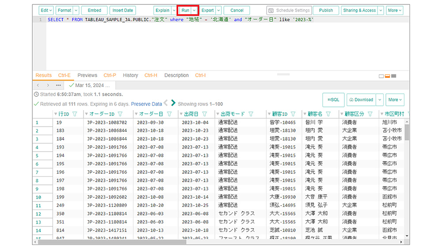Filter the 出荷日 column

tap(204, 114)
